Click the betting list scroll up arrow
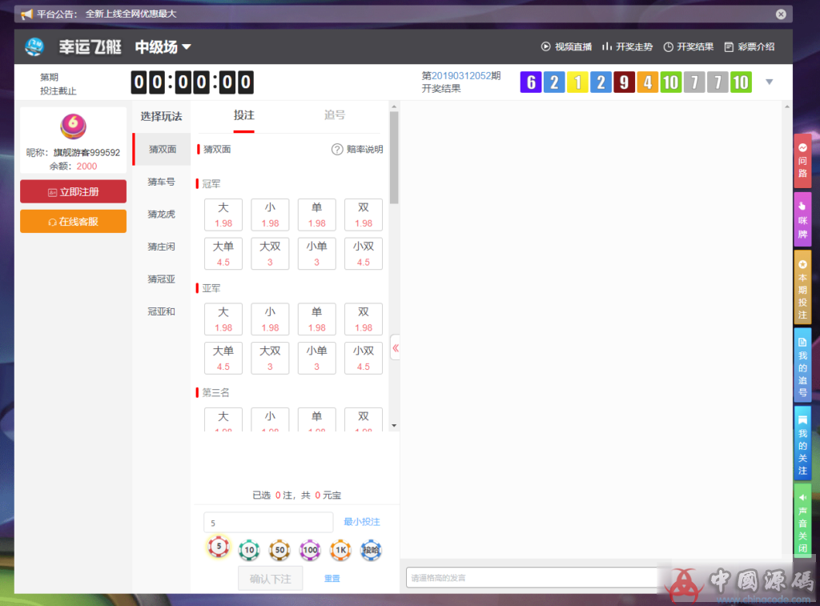 pos(394,106)
